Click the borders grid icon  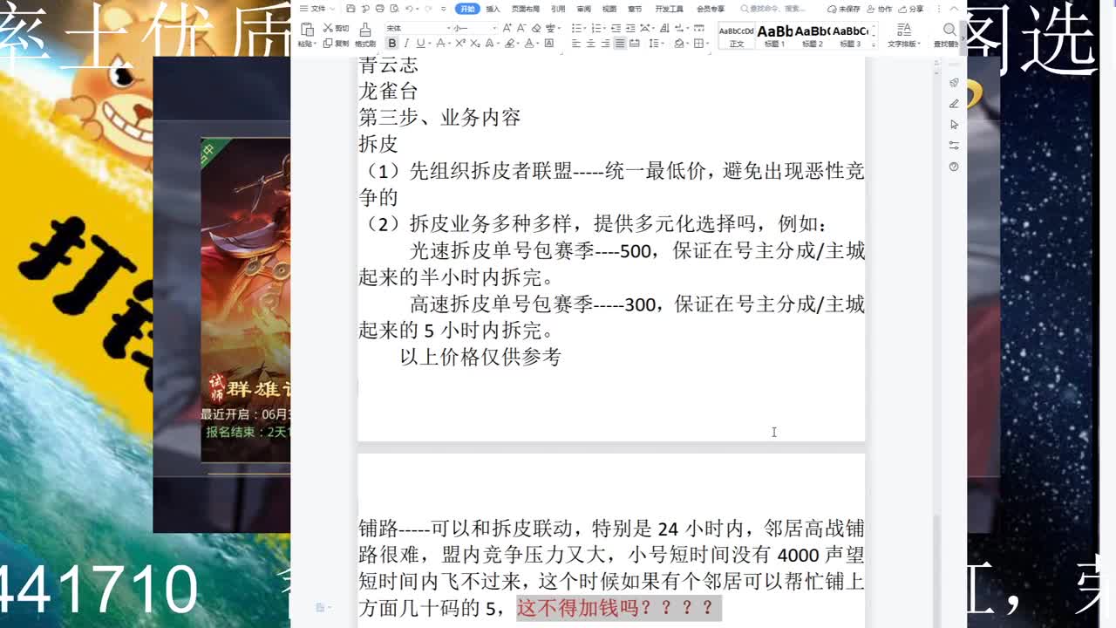point(698,43)
